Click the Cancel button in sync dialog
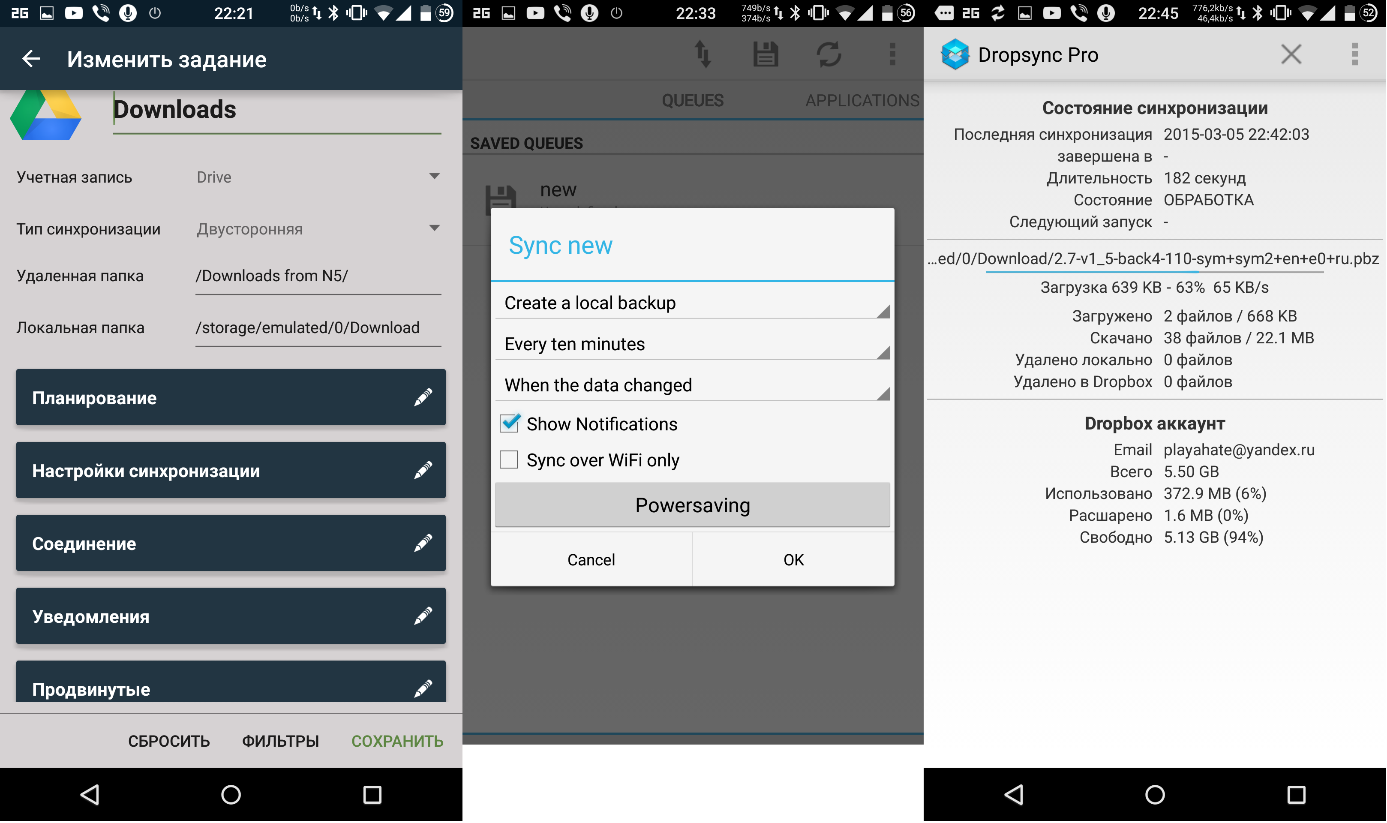 pyautogui.click(x=591, y=559)
